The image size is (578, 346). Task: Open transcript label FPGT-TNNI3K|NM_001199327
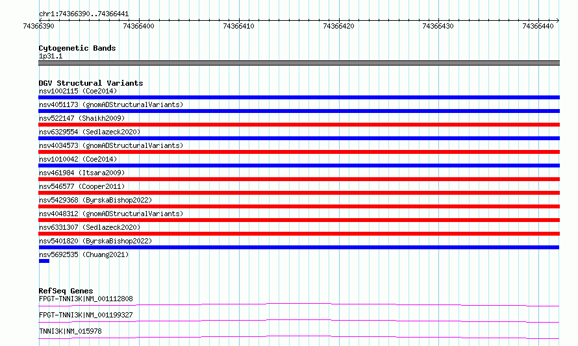click(86, 315)
